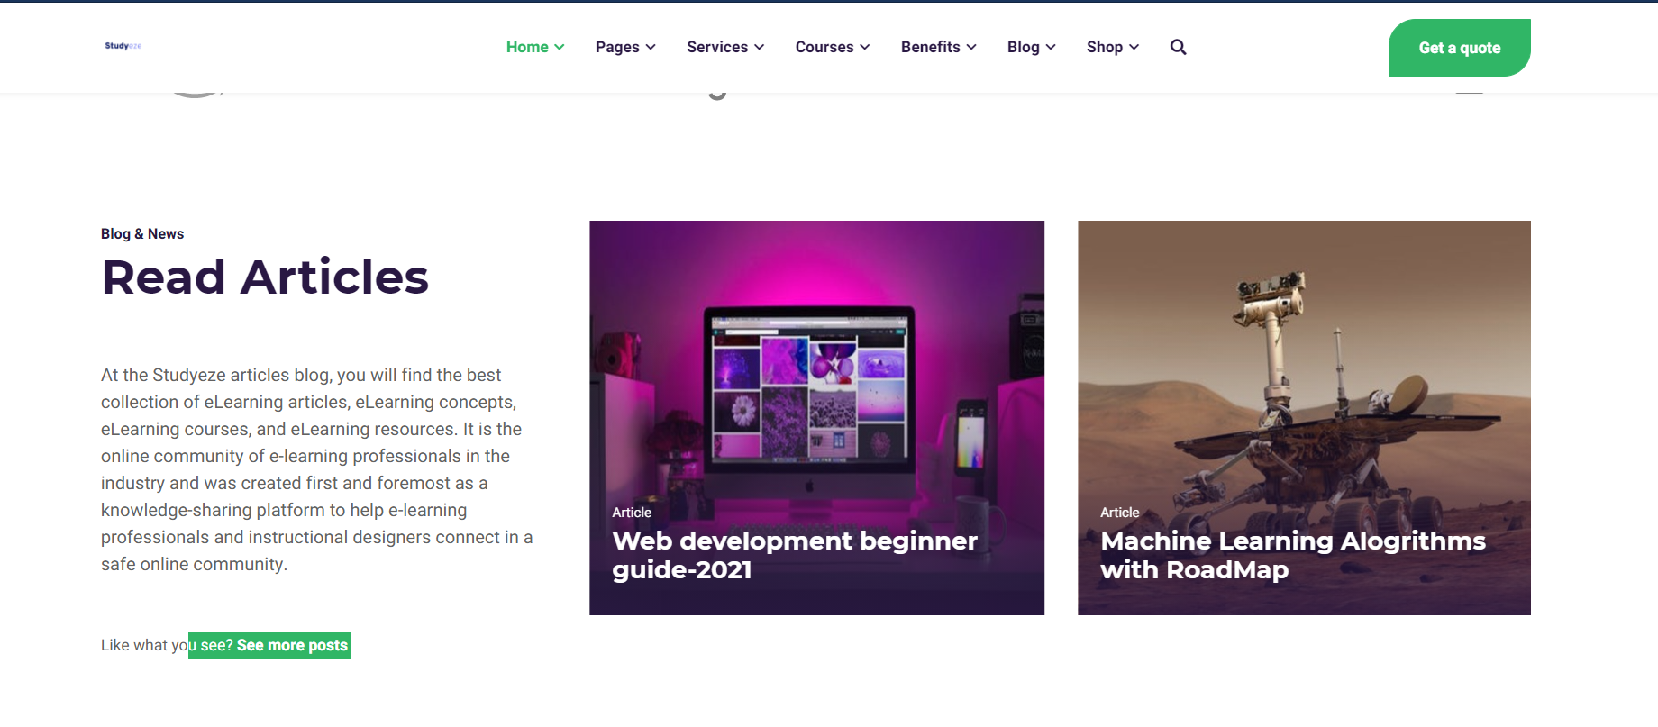The width and height of the screenshot is (1658, 727).
Task: Expand the Courses dropdown chevron
Action: click(x=865, y=48)
